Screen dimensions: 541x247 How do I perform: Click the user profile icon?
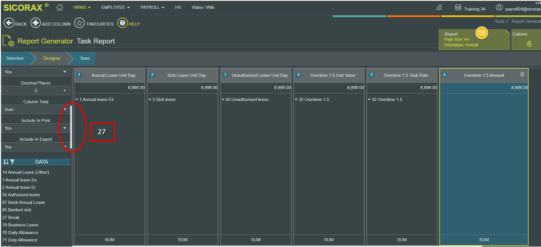click(499, 8)
